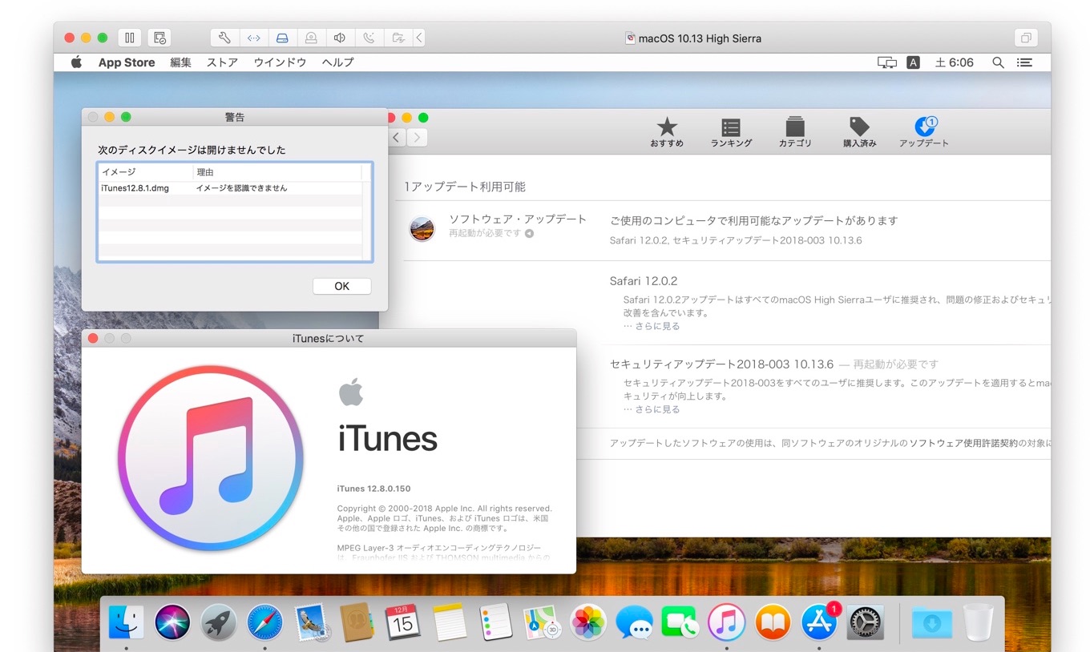
Task: Switch to the ランキング tab in App Store
Action: 731,132
